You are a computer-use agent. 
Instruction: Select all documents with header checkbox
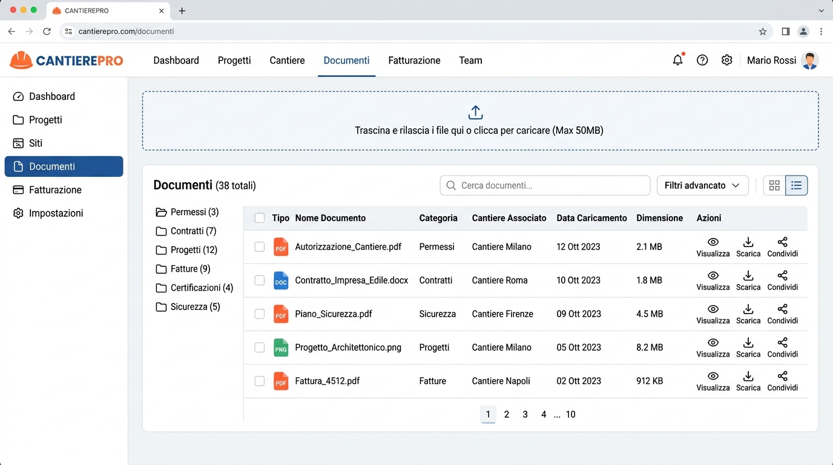260,218
